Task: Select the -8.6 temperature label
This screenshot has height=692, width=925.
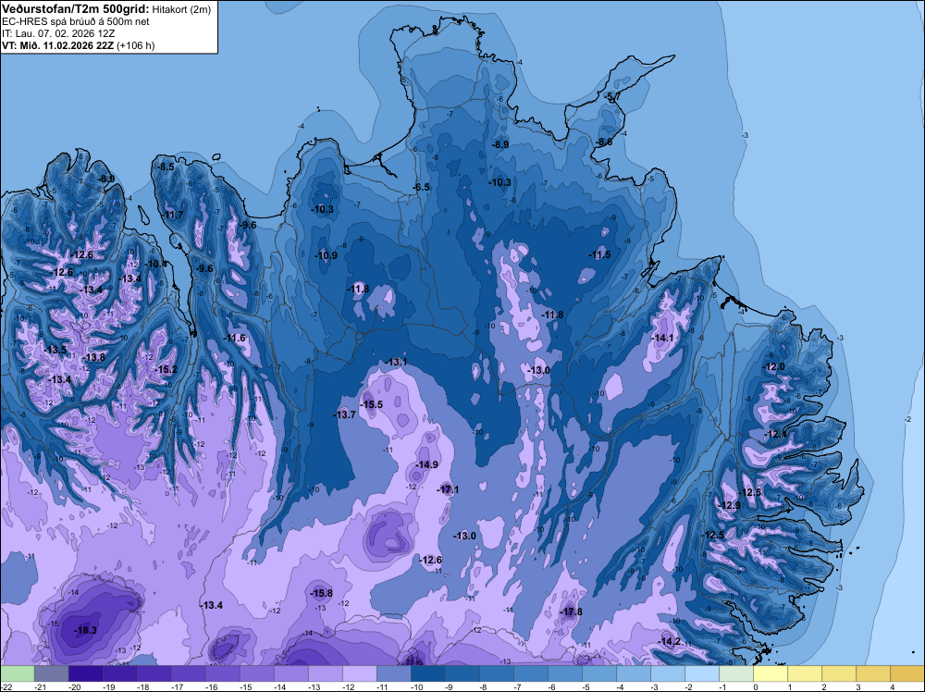Action: pyautogui.click(x=604, y=142)
